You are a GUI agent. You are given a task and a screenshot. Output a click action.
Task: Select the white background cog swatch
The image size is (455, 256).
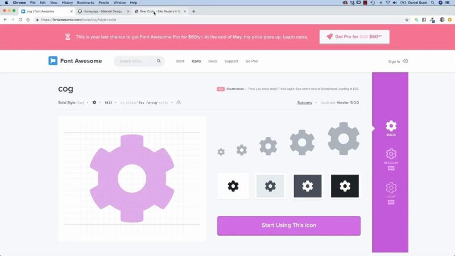click(x=233, y=186)
